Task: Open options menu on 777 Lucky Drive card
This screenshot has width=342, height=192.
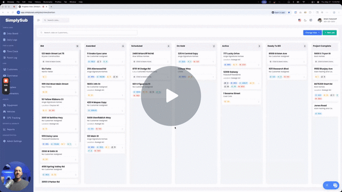Action: 259,65
